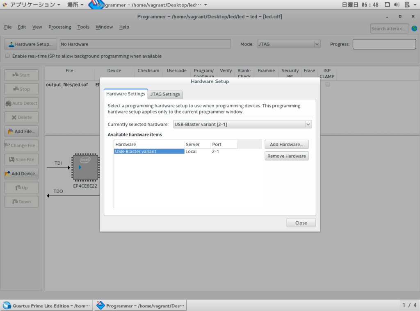Image resolution: width=420 pixels, height=311 pixels.
Task: Open the Mode JTAG dropdown
Action: (288, 44)
